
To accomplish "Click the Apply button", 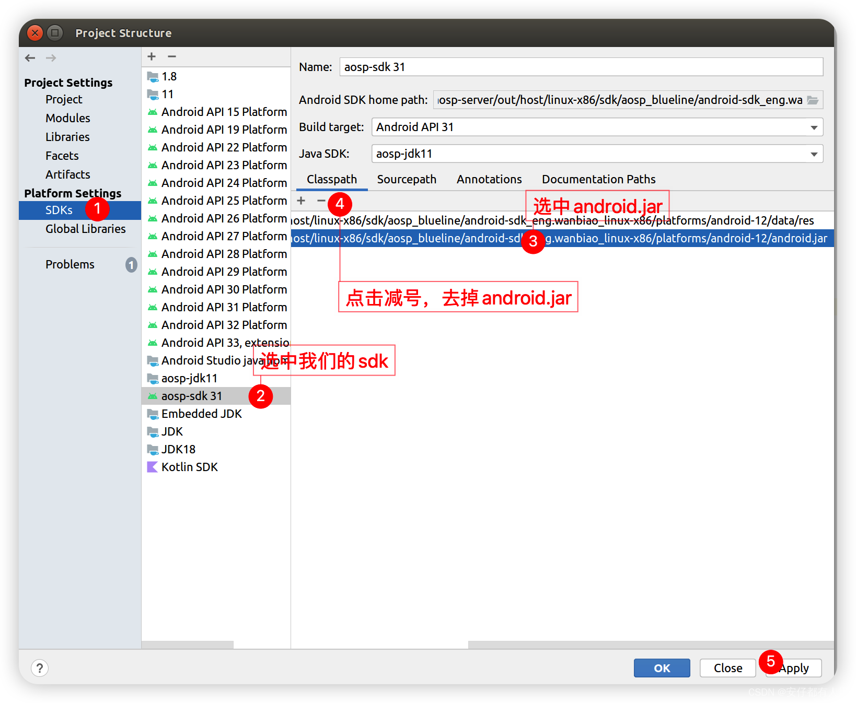I will (794, 668).
